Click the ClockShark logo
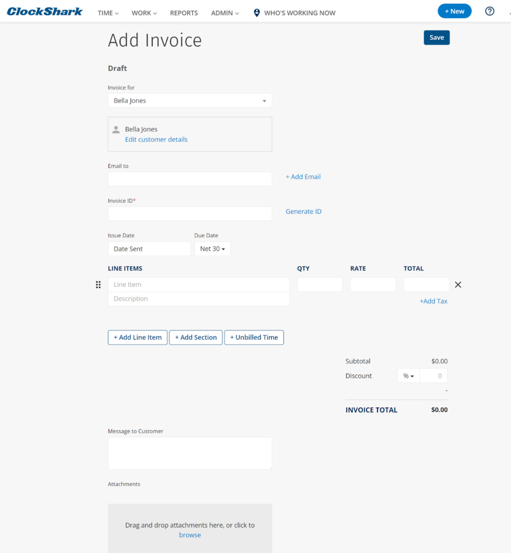Screen dimensions: 511x553 point(45,11)
